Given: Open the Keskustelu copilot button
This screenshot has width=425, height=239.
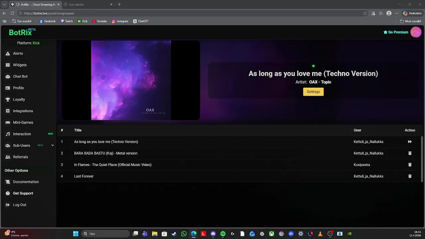Looking at the screenshot, I should click(412, 13).
